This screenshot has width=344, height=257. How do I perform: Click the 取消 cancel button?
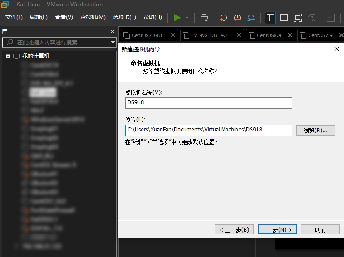coord(320,229)
